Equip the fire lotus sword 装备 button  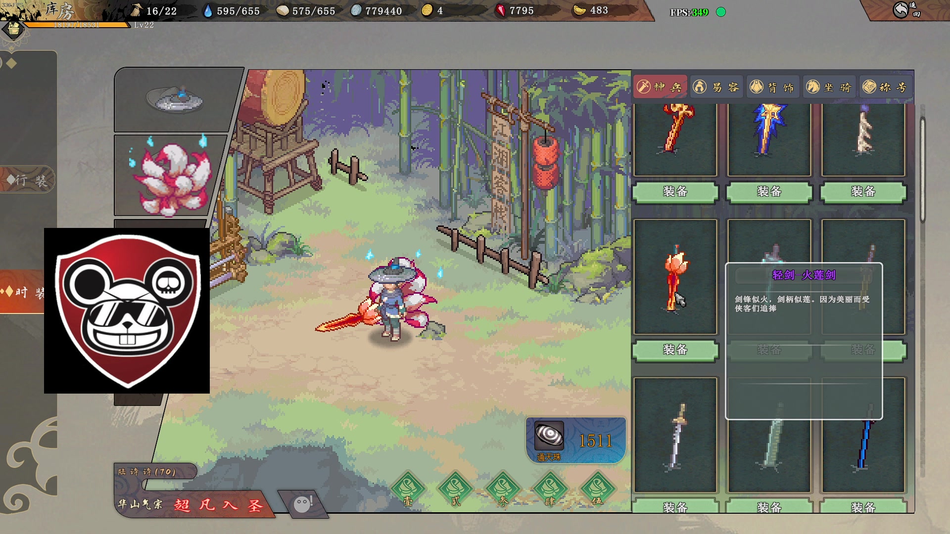pyautogui.click(x=675, y=350)
